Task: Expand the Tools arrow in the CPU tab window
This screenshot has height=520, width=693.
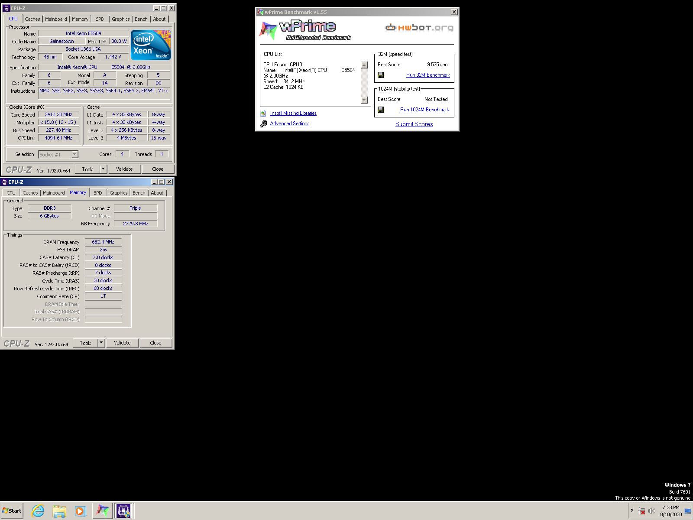Action: [103, 169]
